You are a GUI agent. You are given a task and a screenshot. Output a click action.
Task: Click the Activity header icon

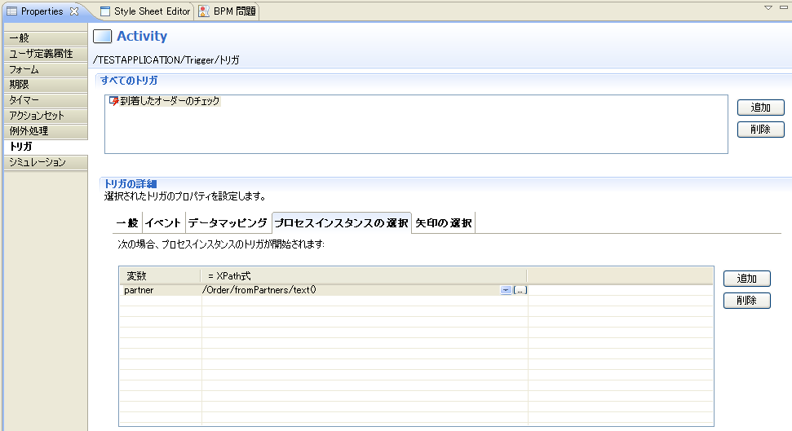pyautogui.click(x=103, y=37)
